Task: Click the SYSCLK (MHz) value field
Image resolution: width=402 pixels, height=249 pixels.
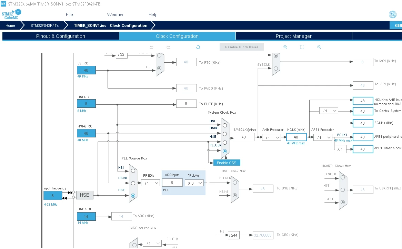Action: click(x=244, y=137)
